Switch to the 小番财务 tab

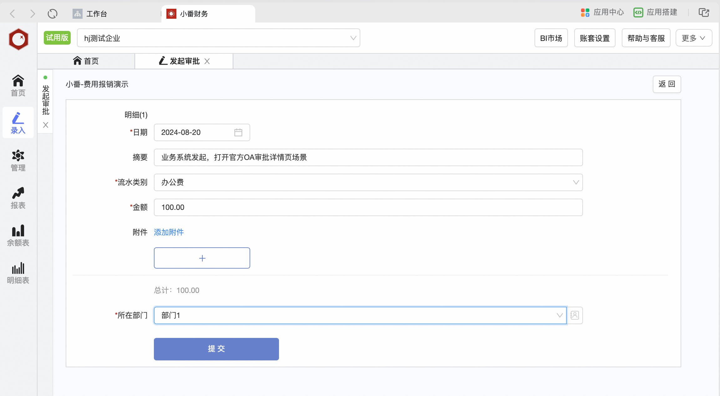click(208, 14)
